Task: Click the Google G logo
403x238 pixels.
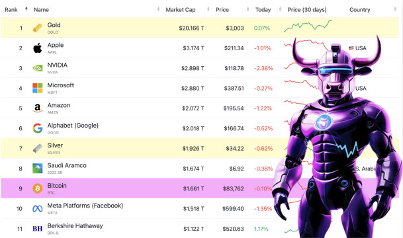Action: pos(38,128)
